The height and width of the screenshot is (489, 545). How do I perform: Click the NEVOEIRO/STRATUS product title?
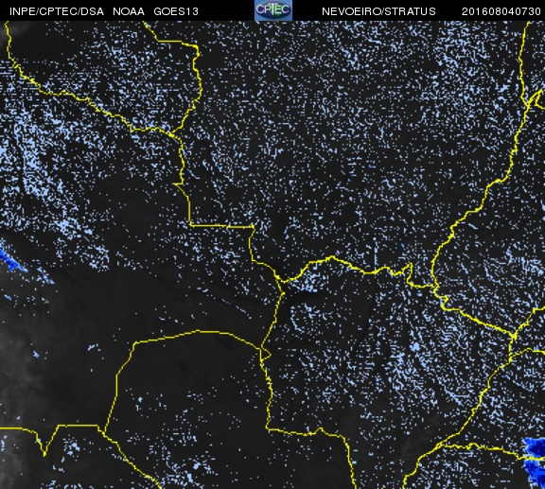[x=378, y=11]
